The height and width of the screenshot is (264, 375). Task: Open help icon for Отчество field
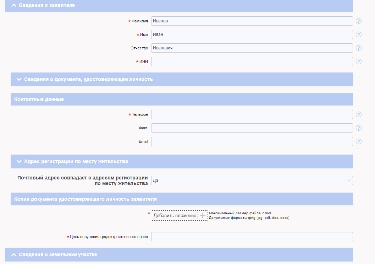pos(359,48)
